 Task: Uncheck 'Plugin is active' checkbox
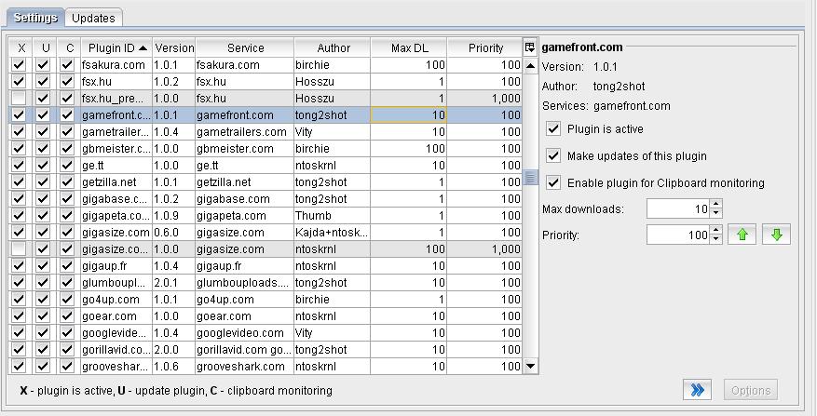pos(553,129)
